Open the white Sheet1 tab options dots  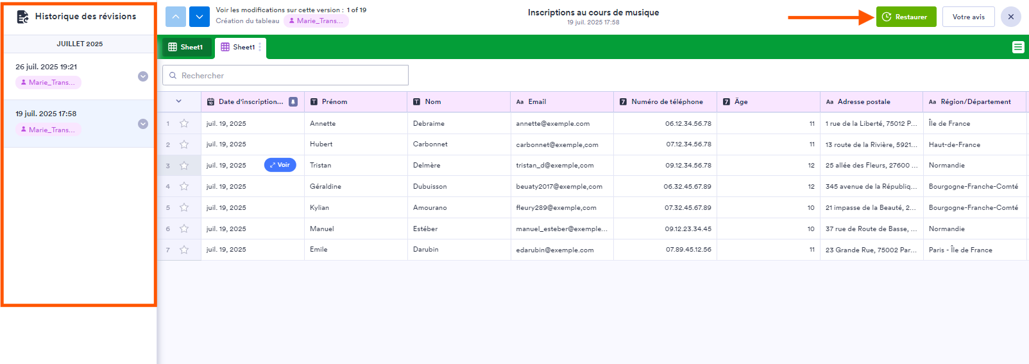(x=260, y=47)
